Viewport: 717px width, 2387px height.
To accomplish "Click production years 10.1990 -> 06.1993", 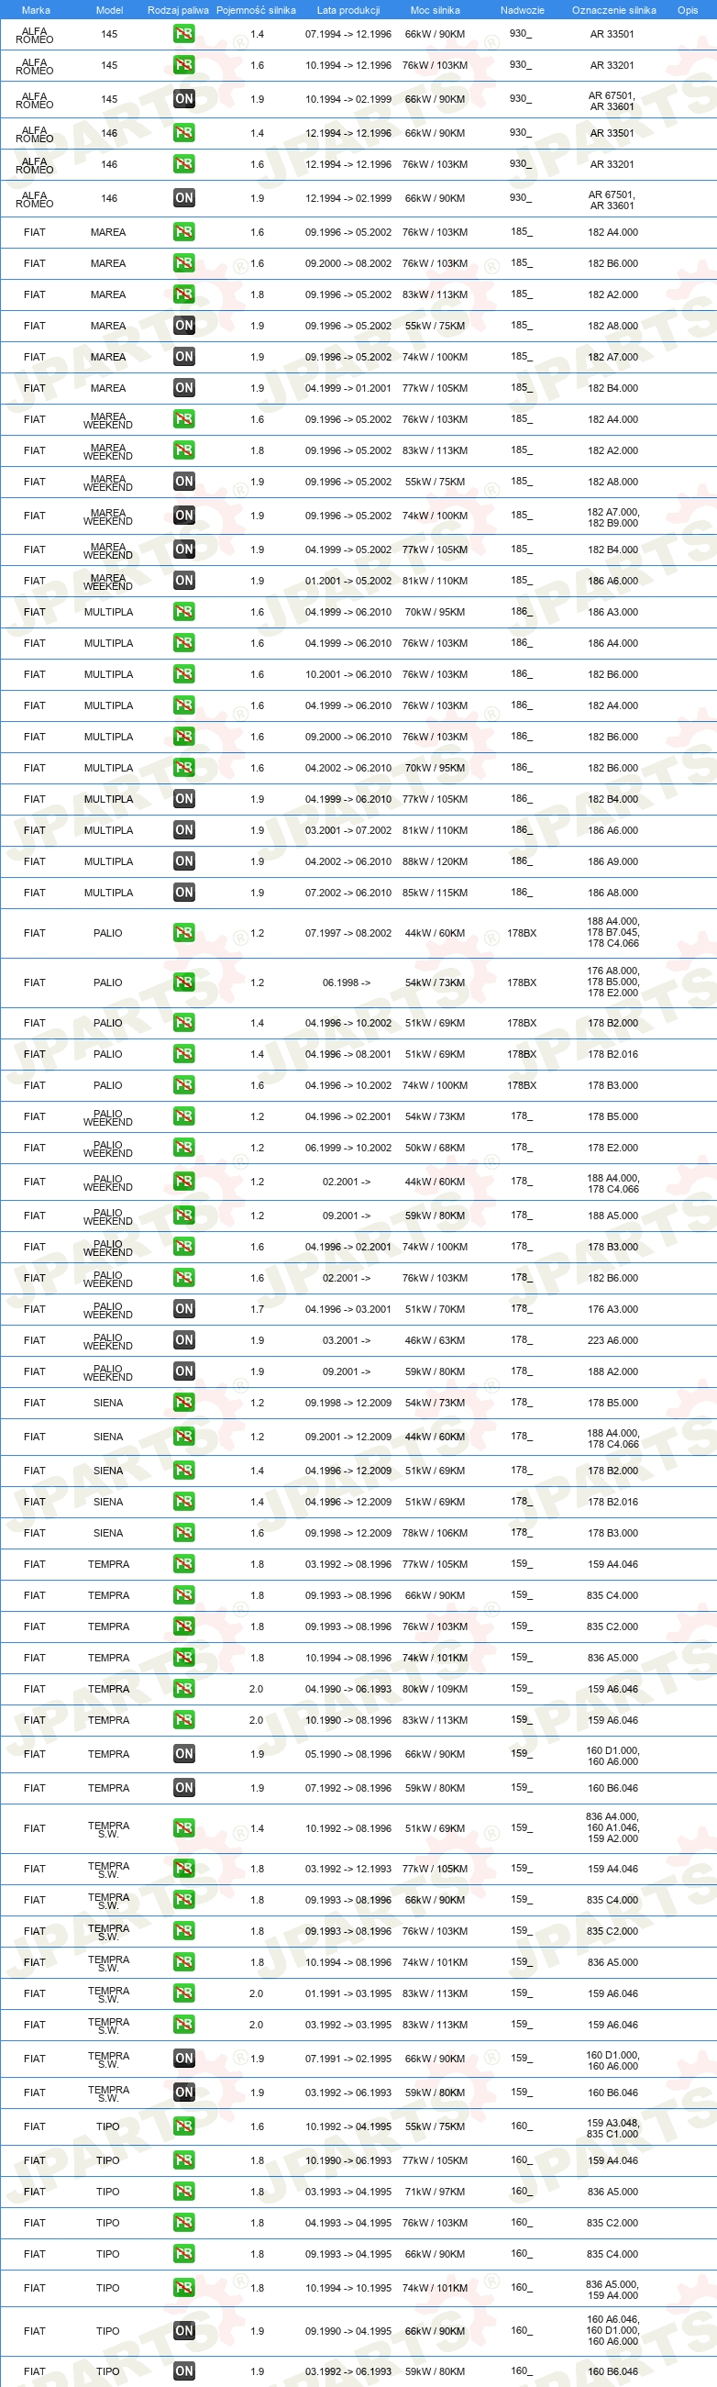I will [348, 2162].
